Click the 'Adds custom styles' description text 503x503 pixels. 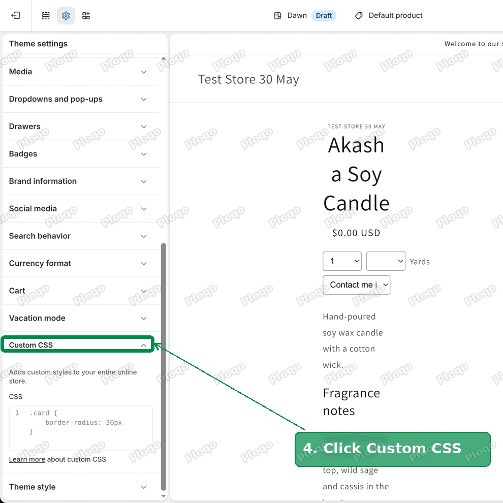click(x=73, y=376)
